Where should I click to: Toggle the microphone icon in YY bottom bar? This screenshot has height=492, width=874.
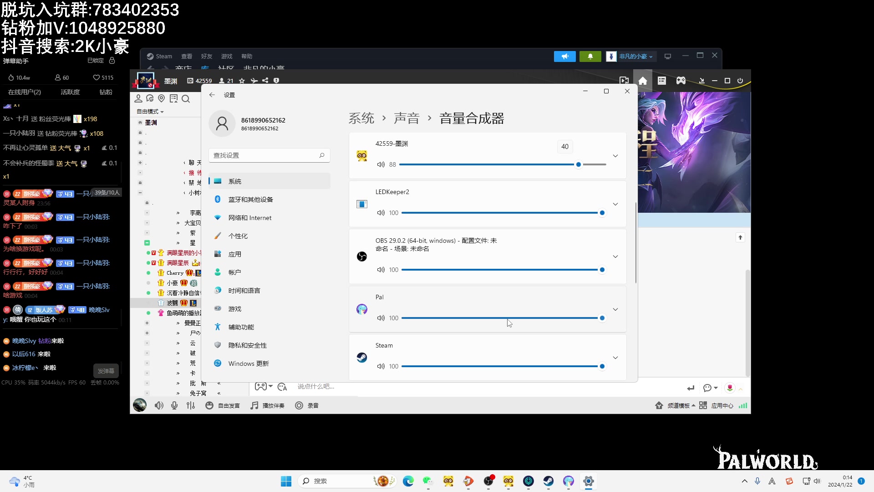[x=174, y=405]
